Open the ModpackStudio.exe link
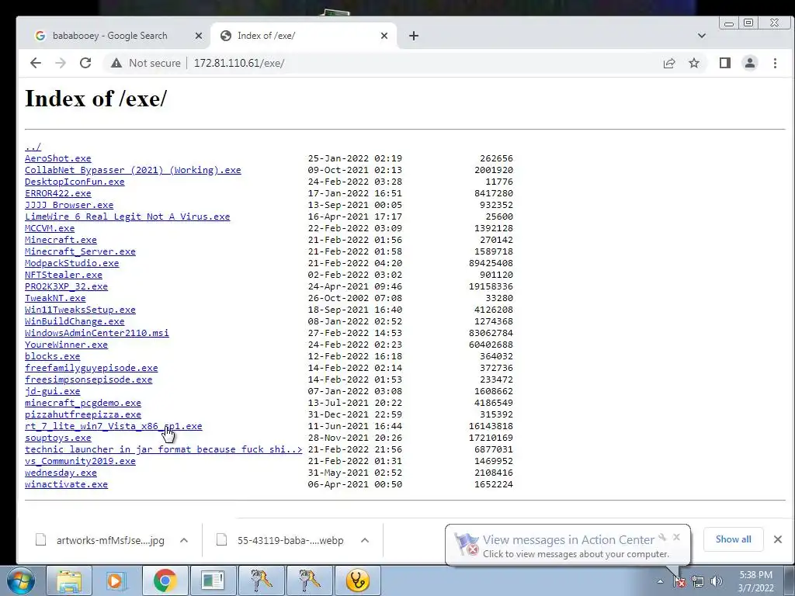 click(72, 264)
